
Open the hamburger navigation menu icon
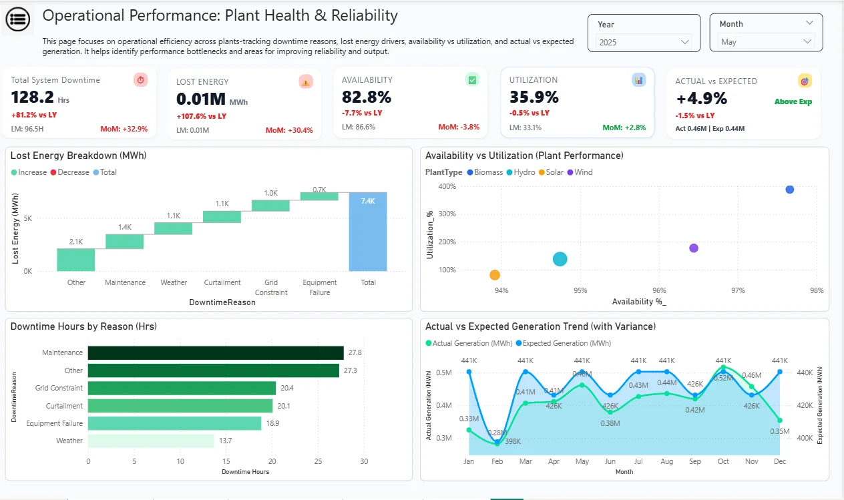(x=18, y=19)
